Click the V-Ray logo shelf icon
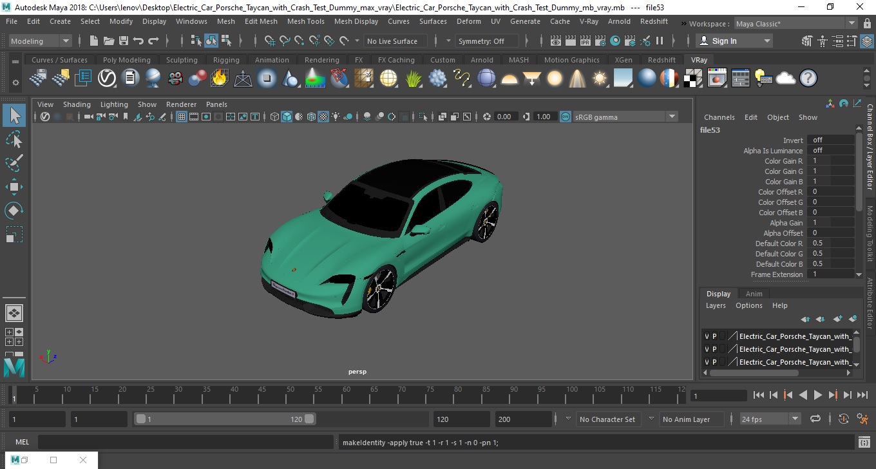Image resolution: width=876 pixels, height=469 pixels. point(107,79)
